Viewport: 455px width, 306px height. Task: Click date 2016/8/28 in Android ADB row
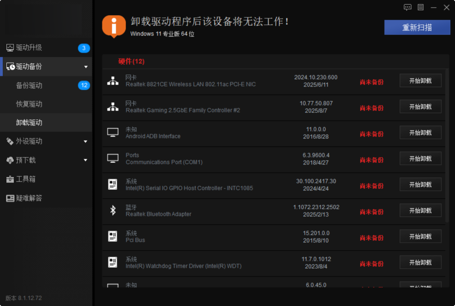[316, 137]
